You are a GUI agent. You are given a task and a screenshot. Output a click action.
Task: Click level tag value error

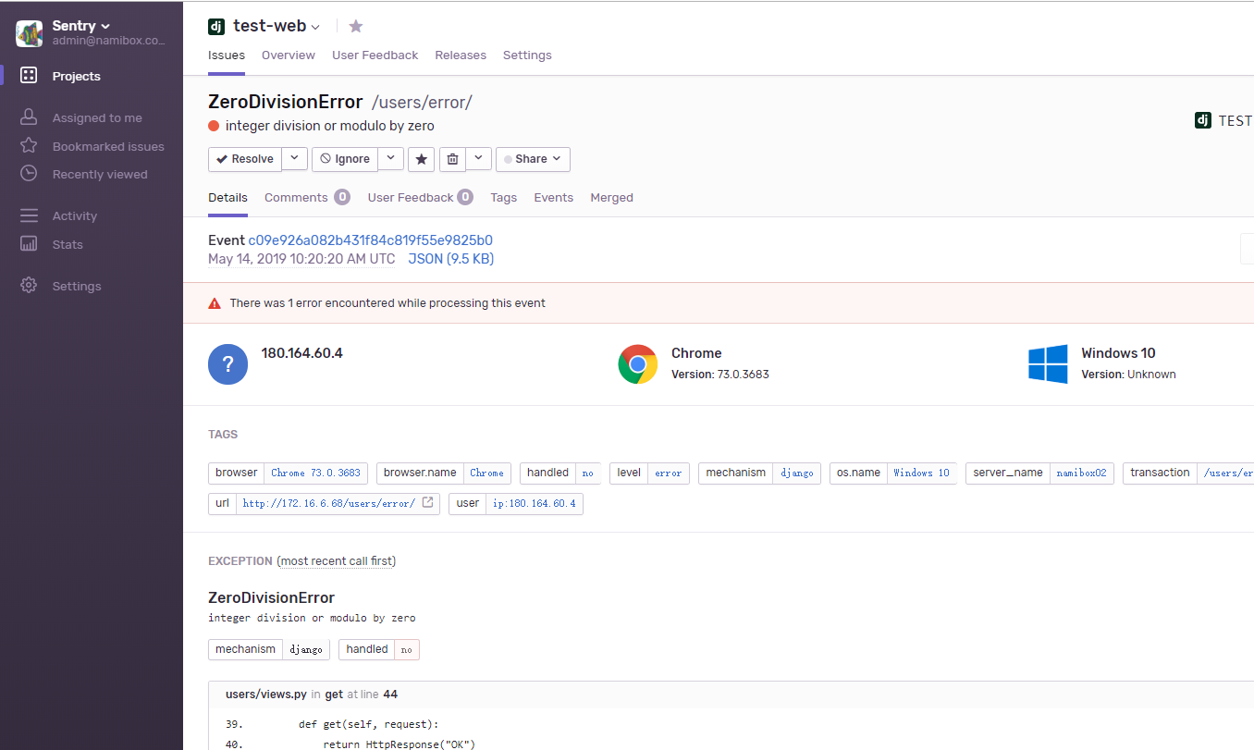[x=668, y=473]
